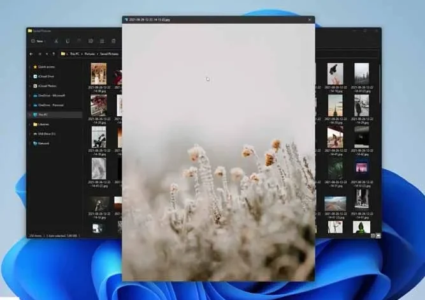
Task: Open the New item menu in File Explorer
Action: [38, 41]
